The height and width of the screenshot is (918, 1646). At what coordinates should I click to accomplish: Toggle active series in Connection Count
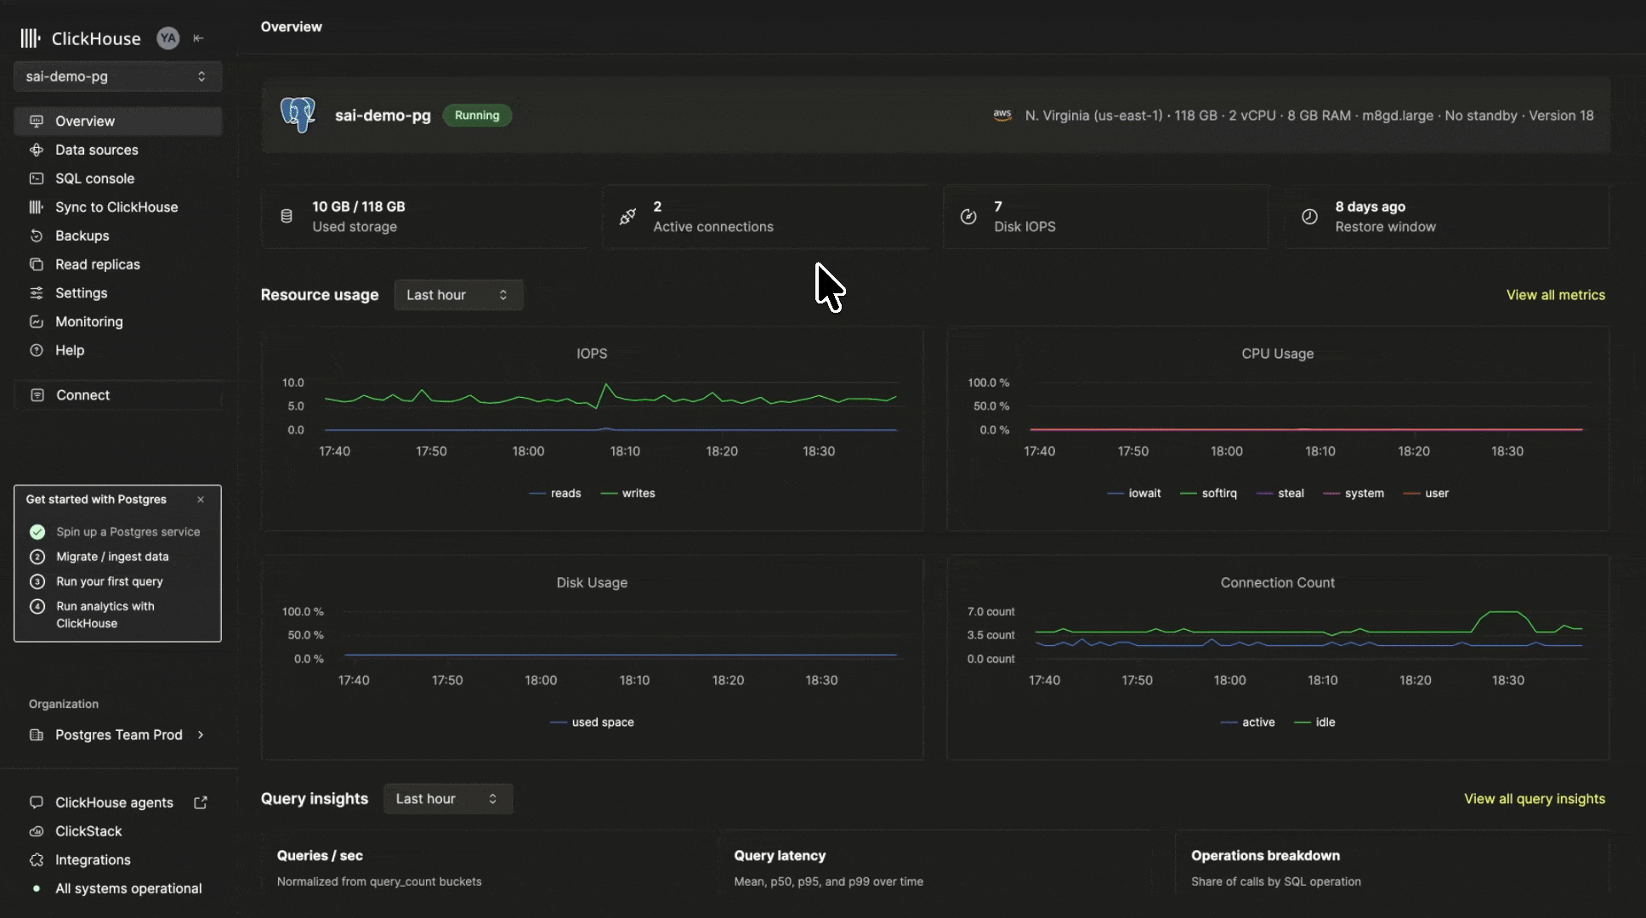[1247, 722]
